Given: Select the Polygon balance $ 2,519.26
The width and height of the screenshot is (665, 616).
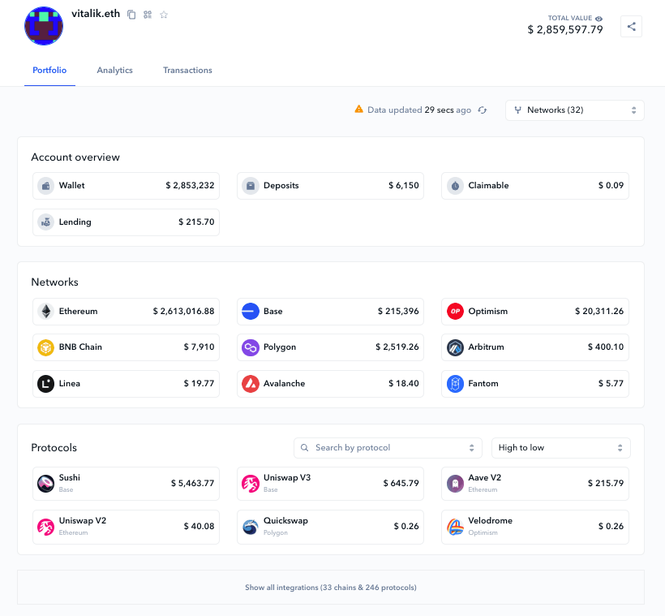Looking at the screenshot, I should pos(397,347).
